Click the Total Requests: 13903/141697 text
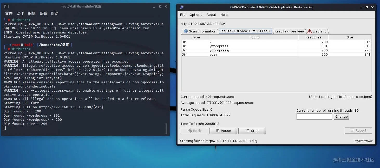The height and width of the screenshot is (168, 380). tap(206, 115)
